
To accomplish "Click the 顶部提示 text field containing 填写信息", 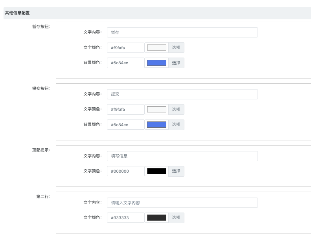I will point(182,156).
